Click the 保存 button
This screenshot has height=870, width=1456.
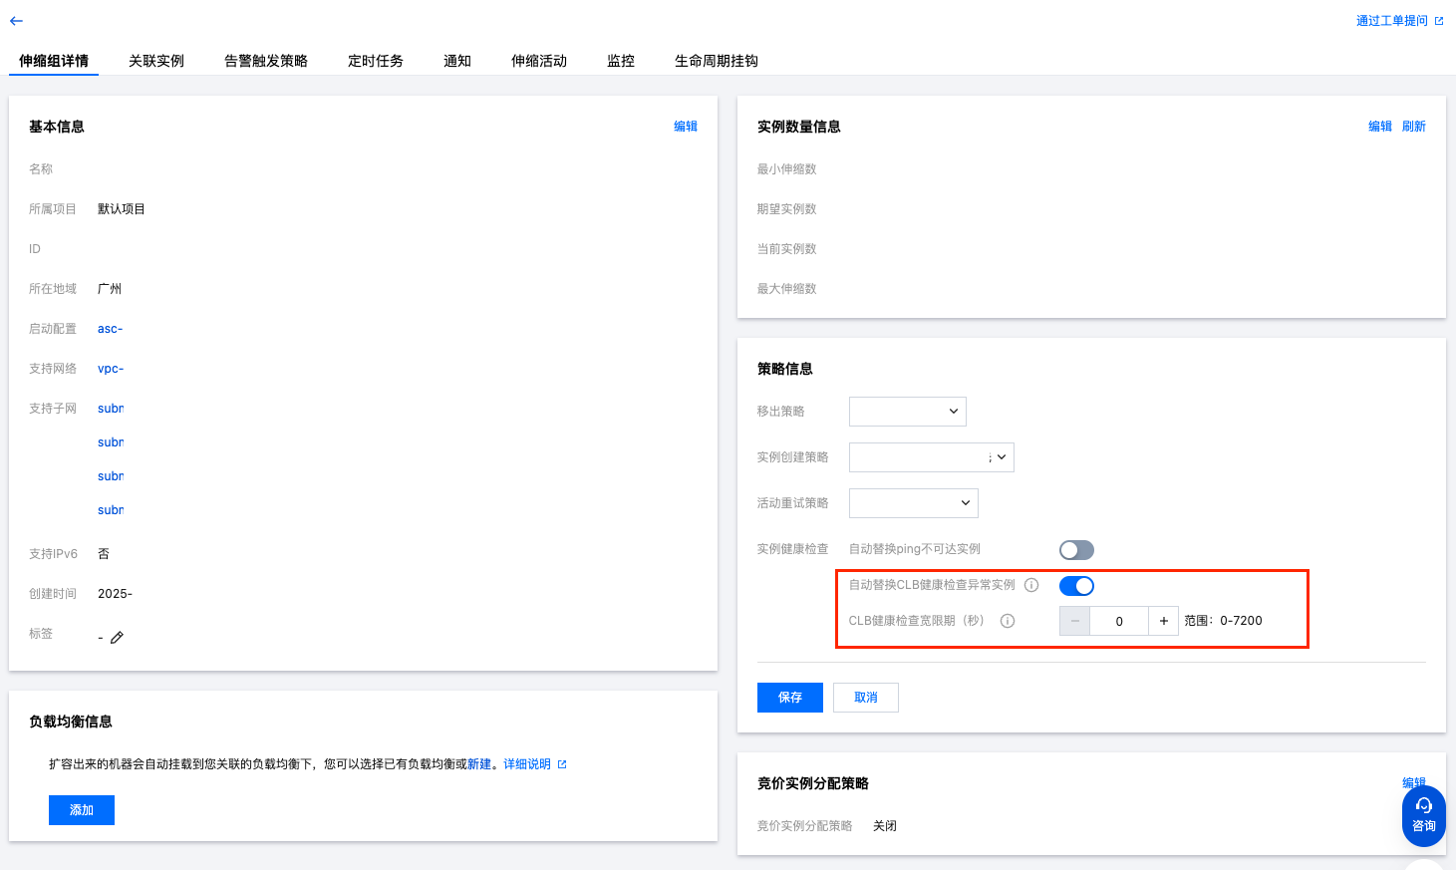[x=790, y=698]
